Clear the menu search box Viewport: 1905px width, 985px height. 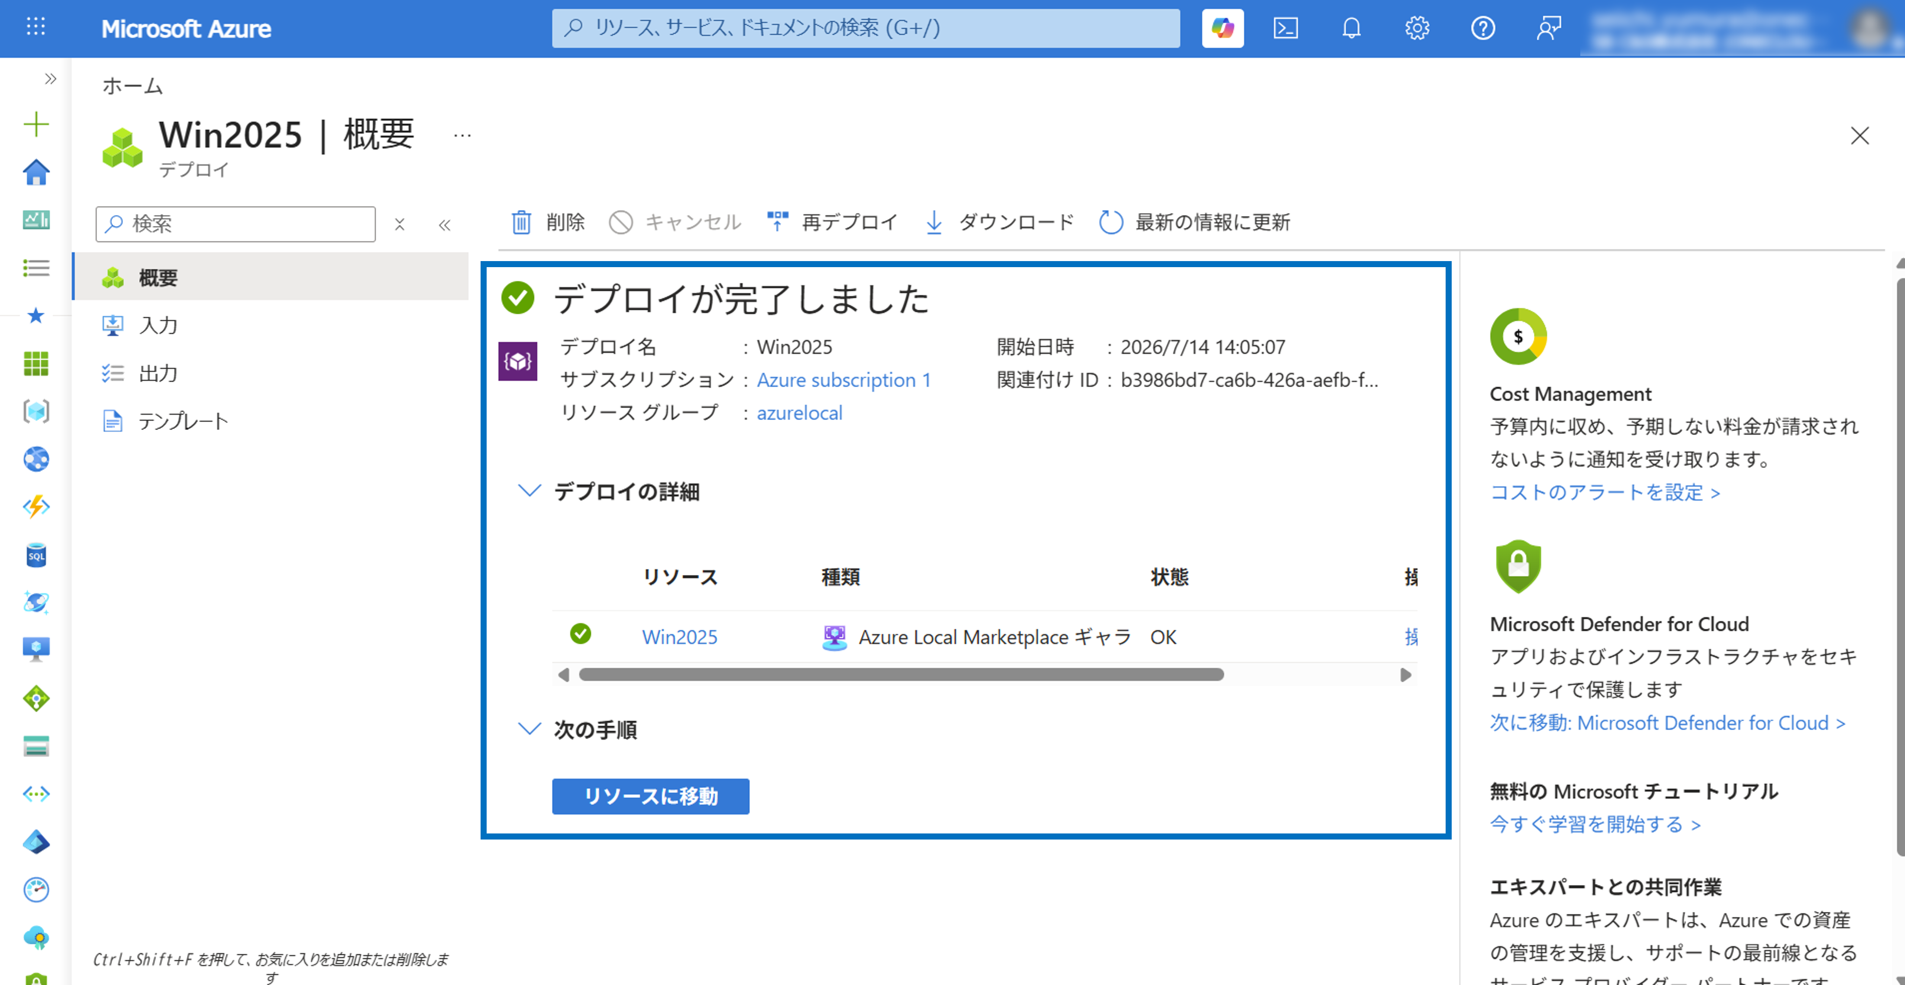point(399,224)
